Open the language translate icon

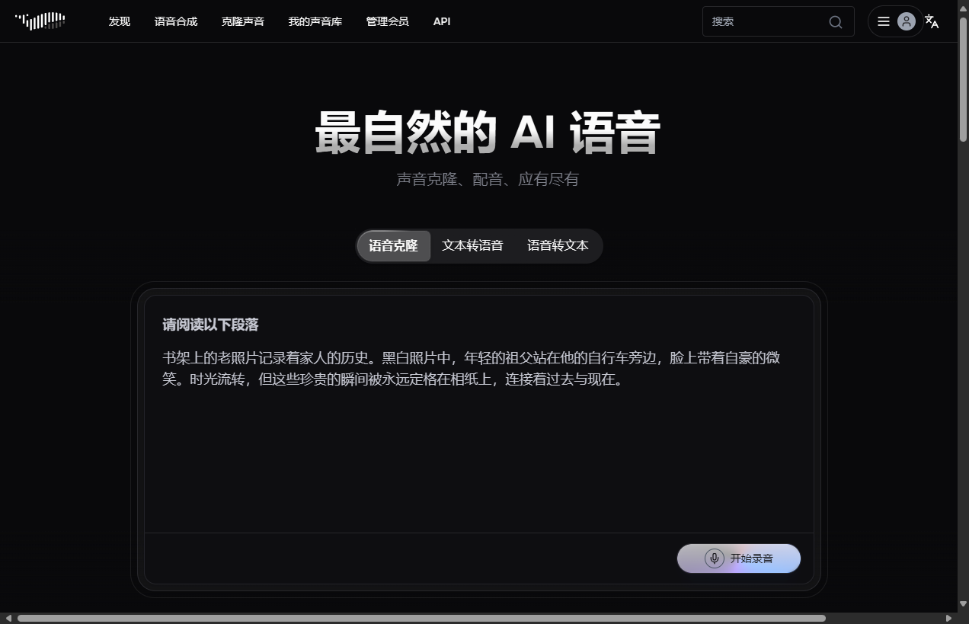pos(932,21)
